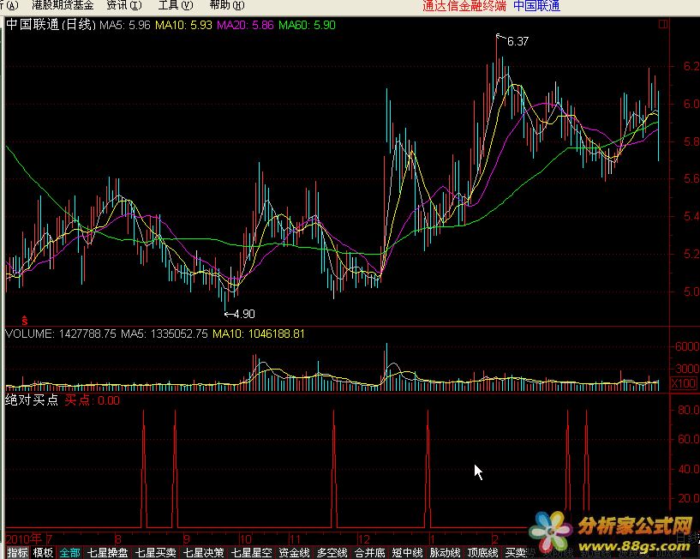This screenshot has width=700, height=559.
Task: Click the volume MA10: 1046188.81 label
Action: pyautogui.click(x=259, y=334)
